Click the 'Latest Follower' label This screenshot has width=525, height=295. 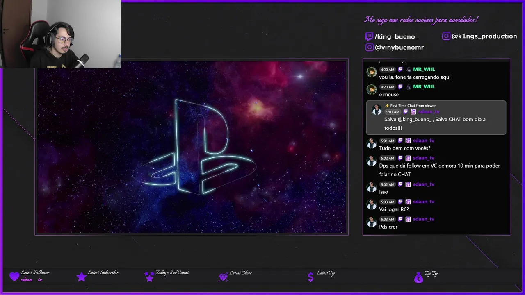tap(35, 273)
